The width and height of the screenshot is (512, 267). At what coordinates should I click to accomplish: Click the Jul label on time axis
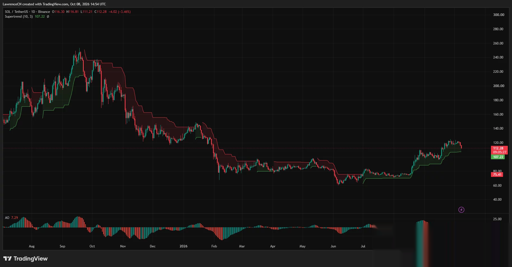pyautogui.click(x=363, y=246)
